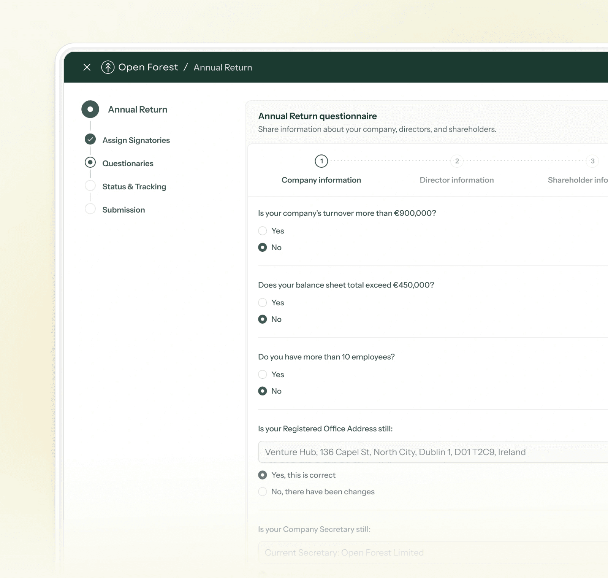Screen dimensions: 608x578
Task: Click the Open Forest tree logo icon
Action: 108,67
